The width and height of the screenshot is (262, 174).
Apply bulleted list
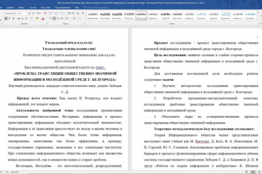pyautogui.click(x=51, y=13)
